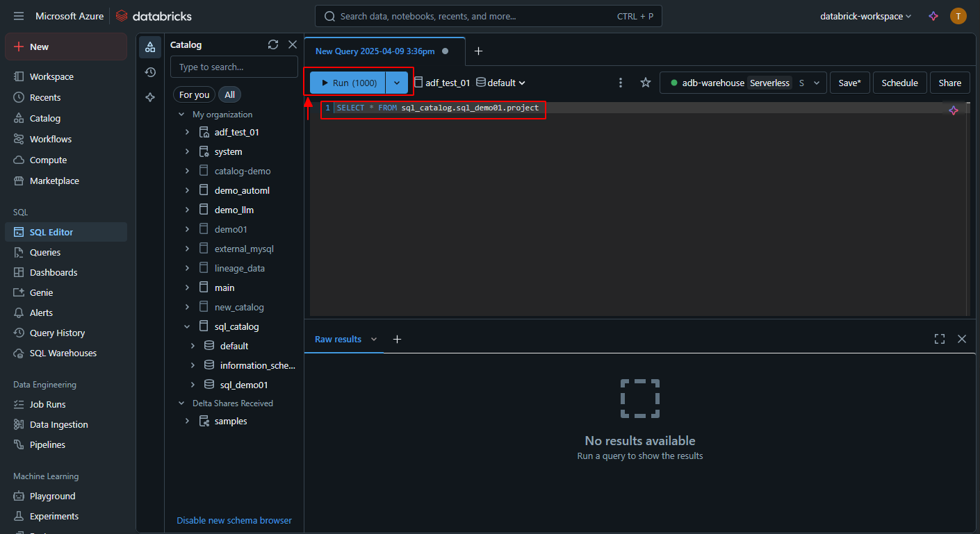Open Dashboards in the sidebar
The image size is (980, 534).
point(66,272)
